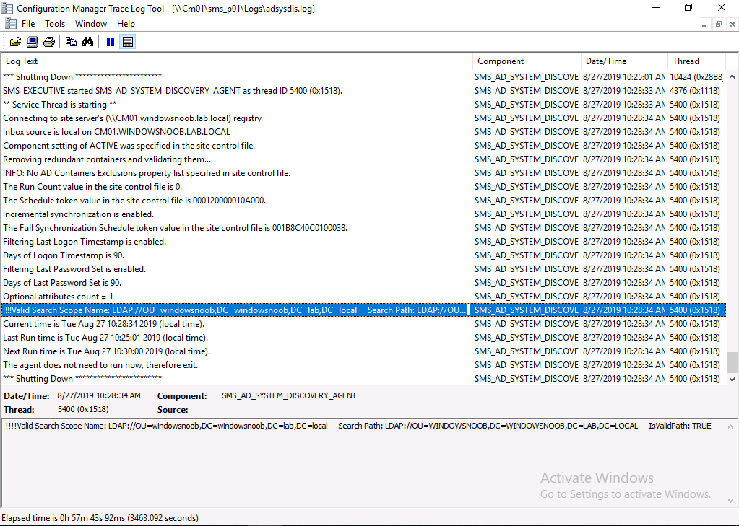Click the log list scrollbar up arrow

732,76
